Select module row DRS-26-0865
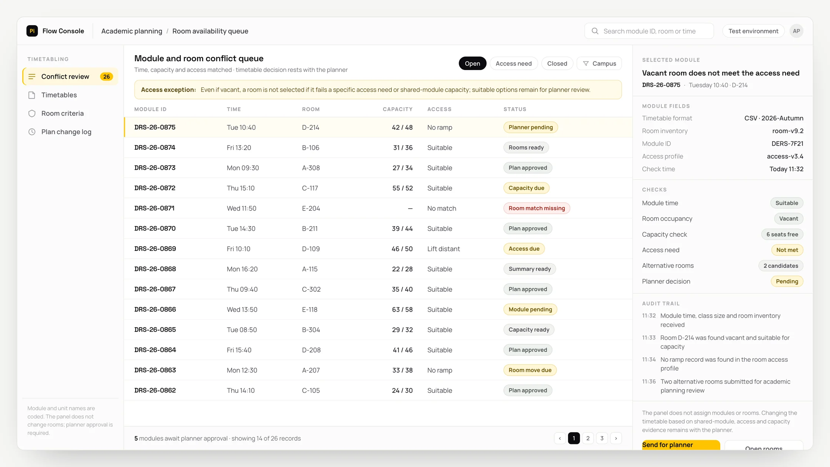Viewport: 830px width, 467px height. tap(378, 330)
